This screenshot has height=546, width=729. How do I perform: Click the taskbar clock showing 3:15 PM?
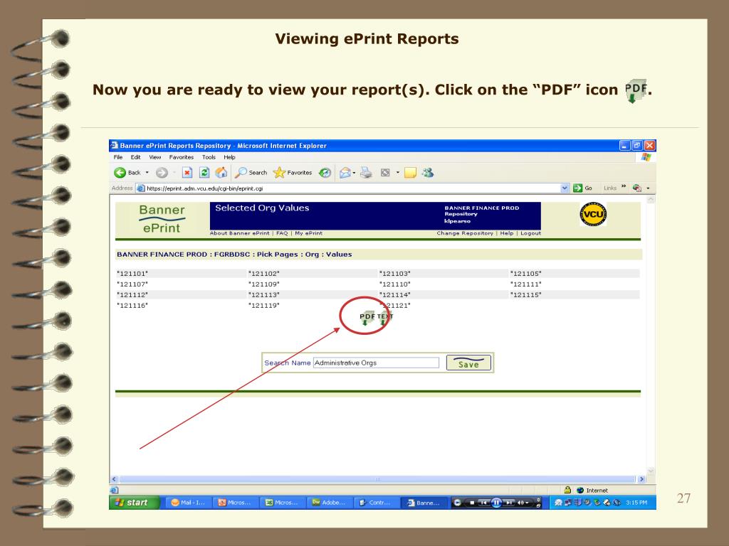click(x=636, y=503)
